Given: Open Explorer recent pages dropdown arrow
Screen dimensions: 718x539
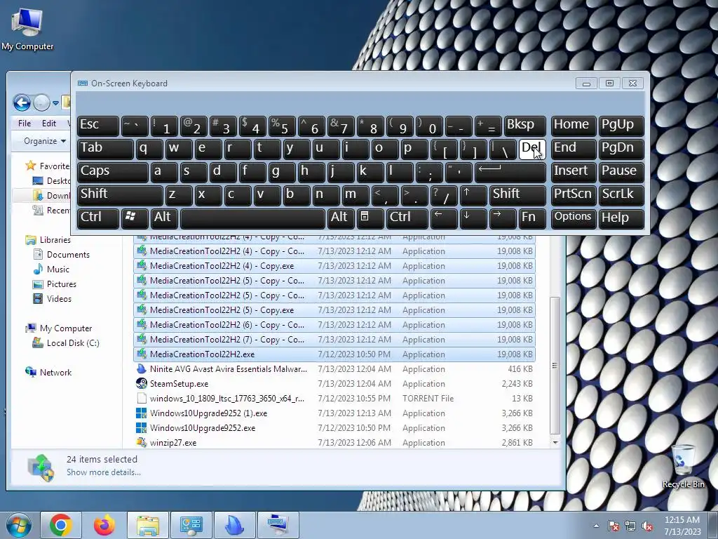Looking at the screenshot, I should click(x=56, y=103).
